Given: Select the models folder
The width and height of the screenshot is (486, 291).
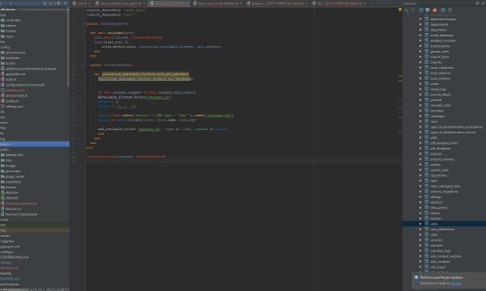Looking at the screenshot, I should coord(11,31).
